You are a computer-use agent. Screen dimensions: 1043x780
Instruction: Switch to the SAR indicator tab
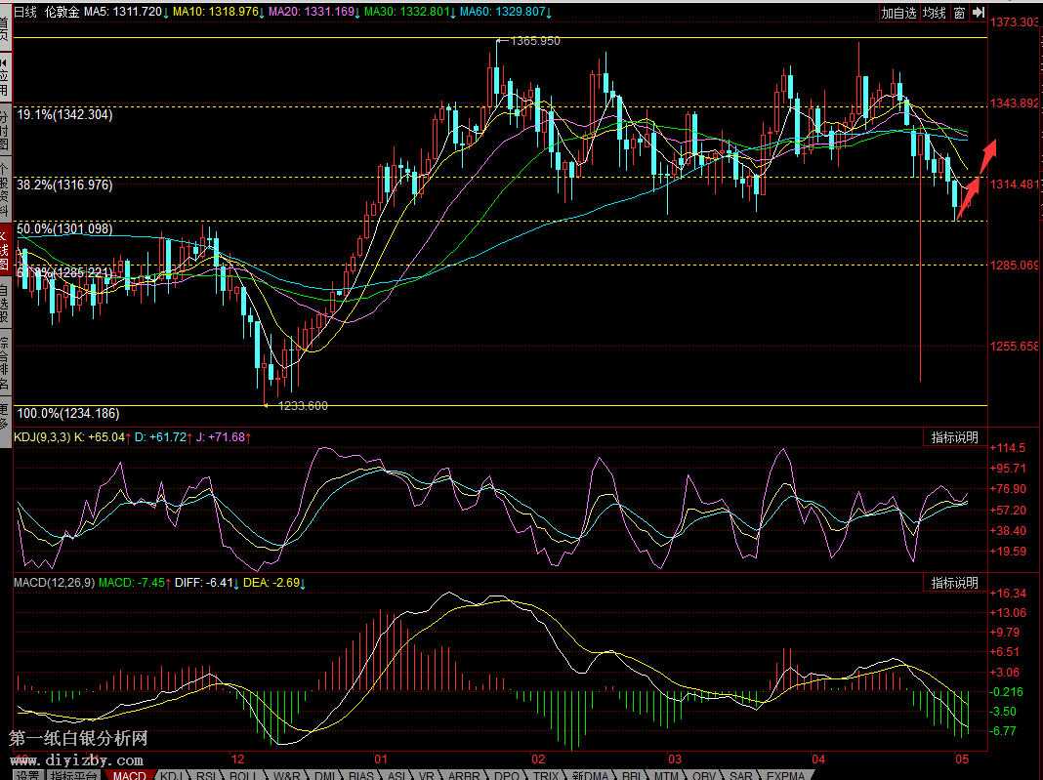click(741, 775)
